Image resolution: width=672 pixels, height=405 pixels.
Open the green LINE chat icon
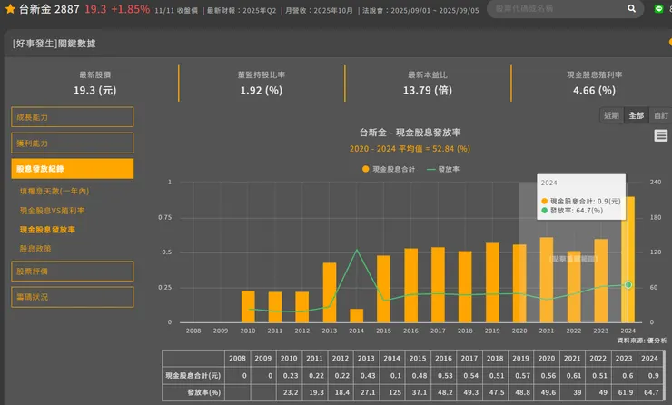[658, 8]
